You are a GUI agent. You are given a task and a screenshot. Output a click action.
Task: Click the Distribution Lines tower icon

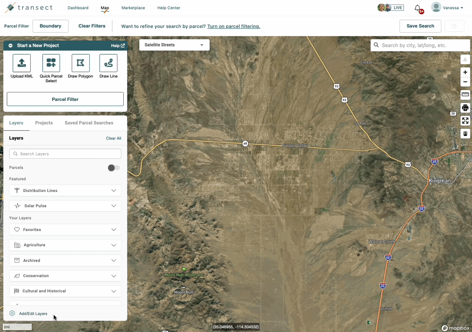click(17, 191)
